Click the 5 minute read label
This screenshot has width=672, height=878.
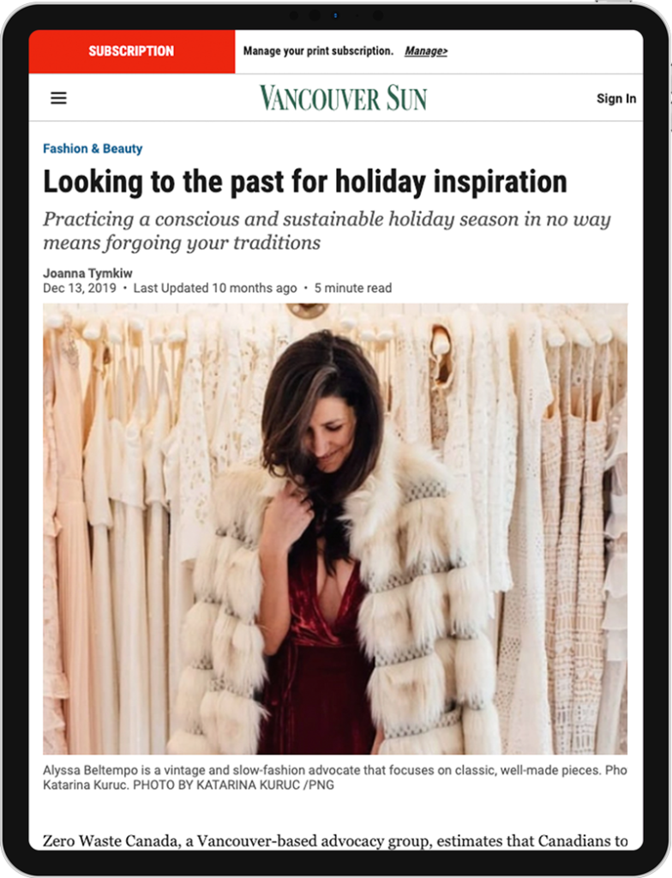pyautogui.click(x=353, y=288)
